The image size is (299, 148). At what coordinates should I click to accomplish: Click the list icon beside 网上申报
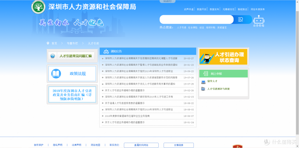(x=205, y=74)
